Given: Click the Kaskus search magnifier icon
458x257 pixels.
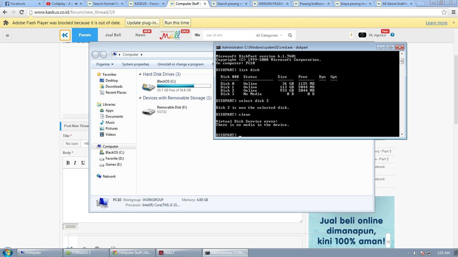Looking at the screenshot, I should point(290,35).
